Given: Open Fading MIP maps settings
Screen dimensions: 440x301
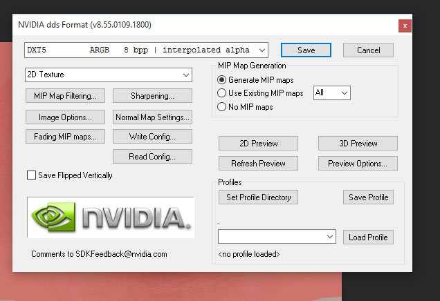Looking at the screenshot, I should [65, 137].
